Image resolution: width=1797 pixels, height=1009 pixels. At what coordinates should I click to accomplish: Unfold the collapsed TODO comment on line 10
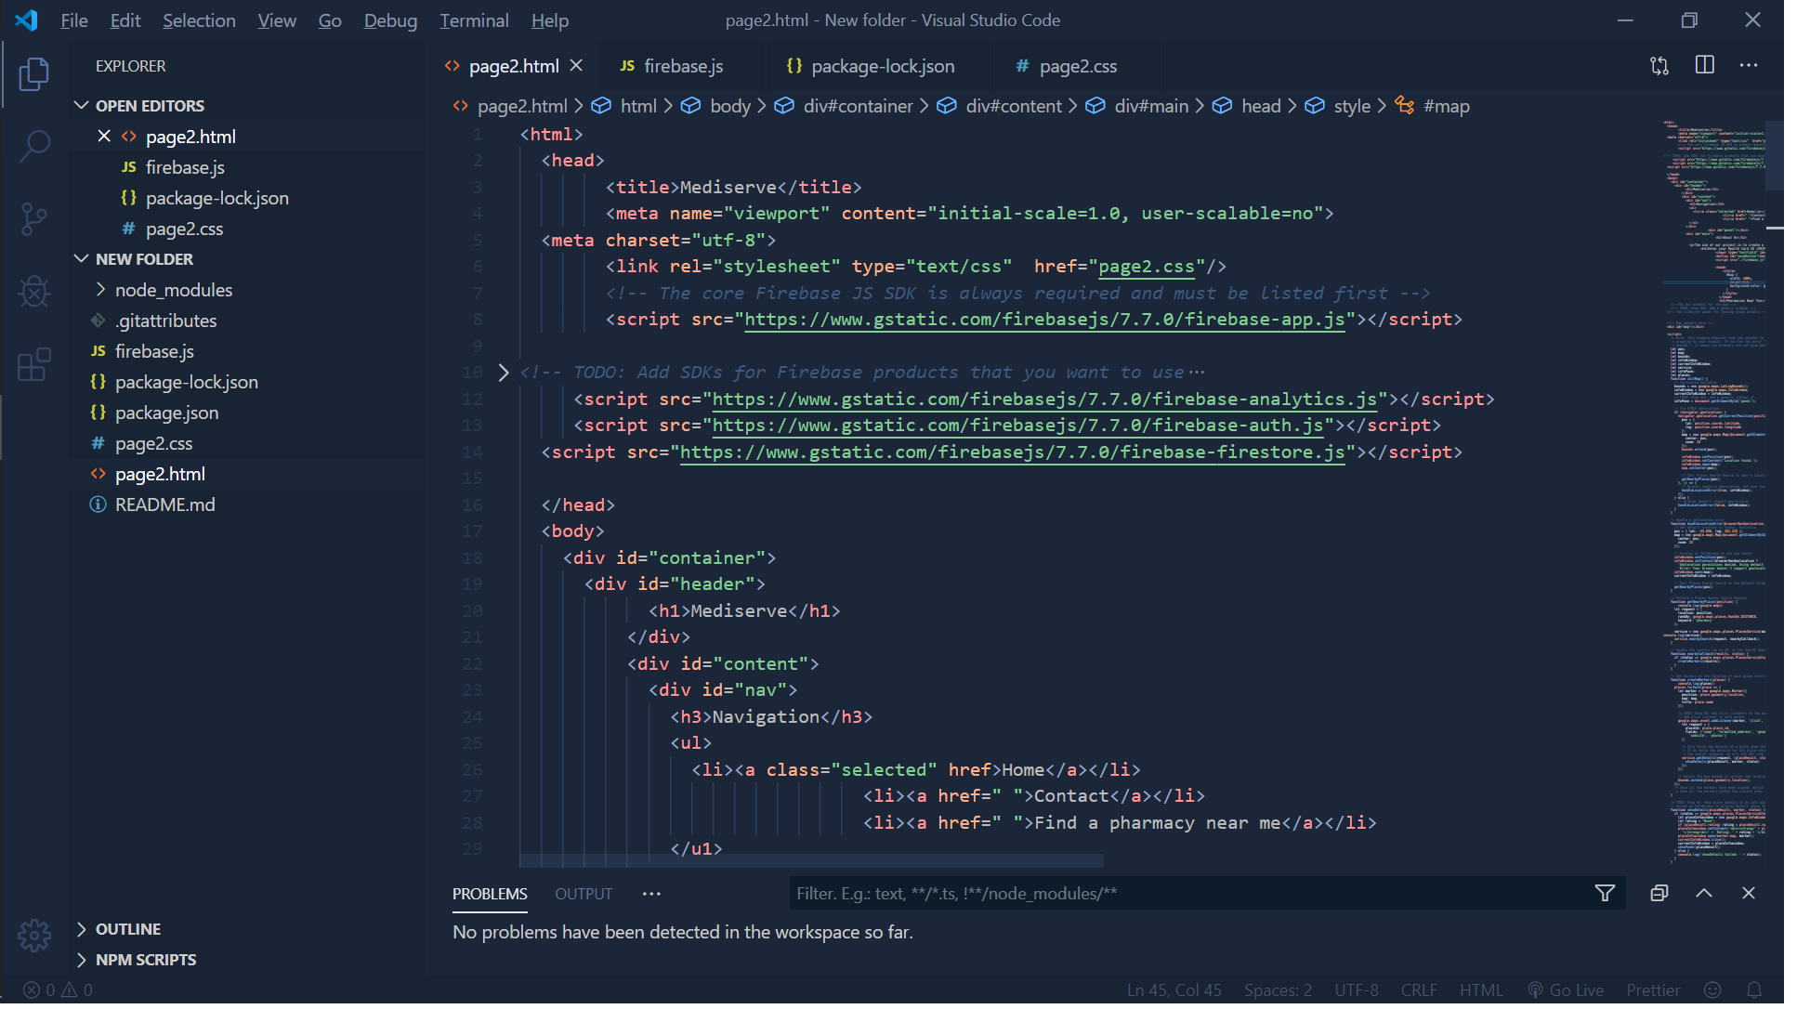(x=504, y=373)
